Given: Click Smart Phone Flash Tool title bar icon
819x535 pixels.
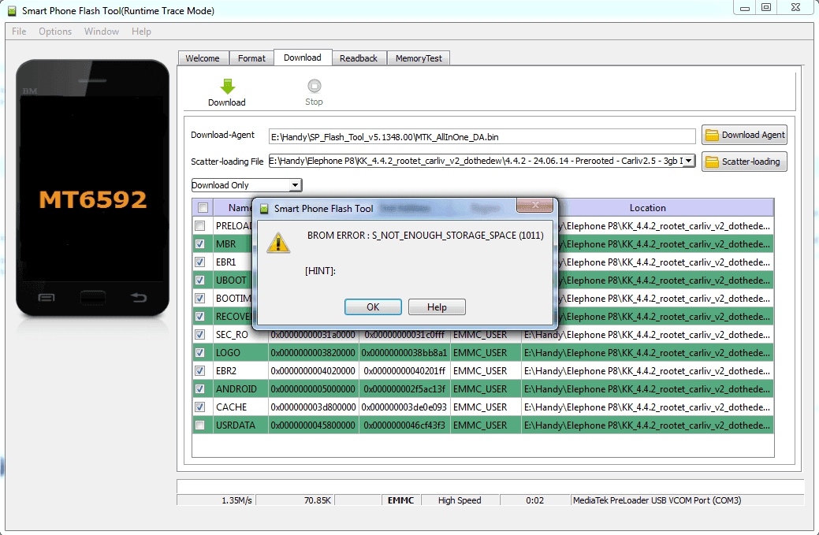Looking at the screenshot, I should click(x=12, y=11).
